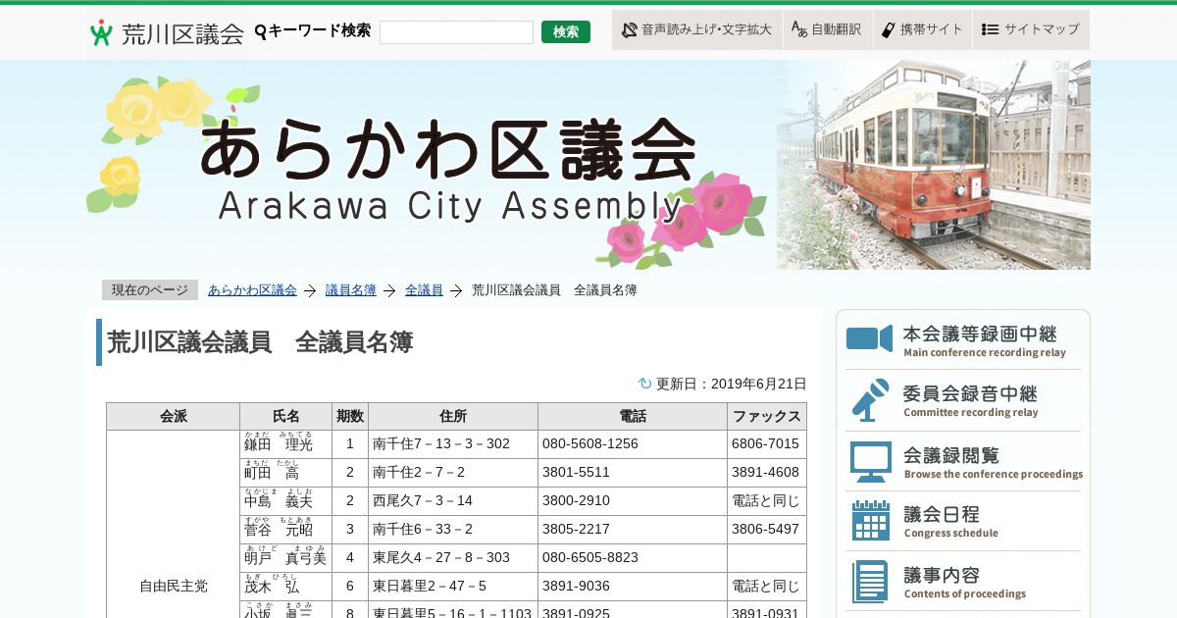Click the 会派 column header

coord(173,416)
